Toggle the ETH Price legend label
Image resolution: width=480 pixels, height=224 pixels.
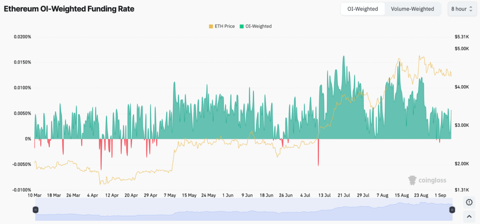point(224,26)
